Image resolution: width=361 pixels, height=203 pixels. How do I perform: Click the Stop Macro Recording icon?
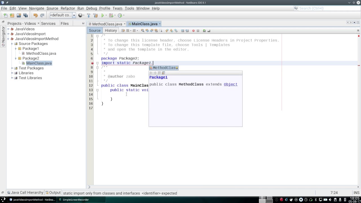tap(198, 30)
